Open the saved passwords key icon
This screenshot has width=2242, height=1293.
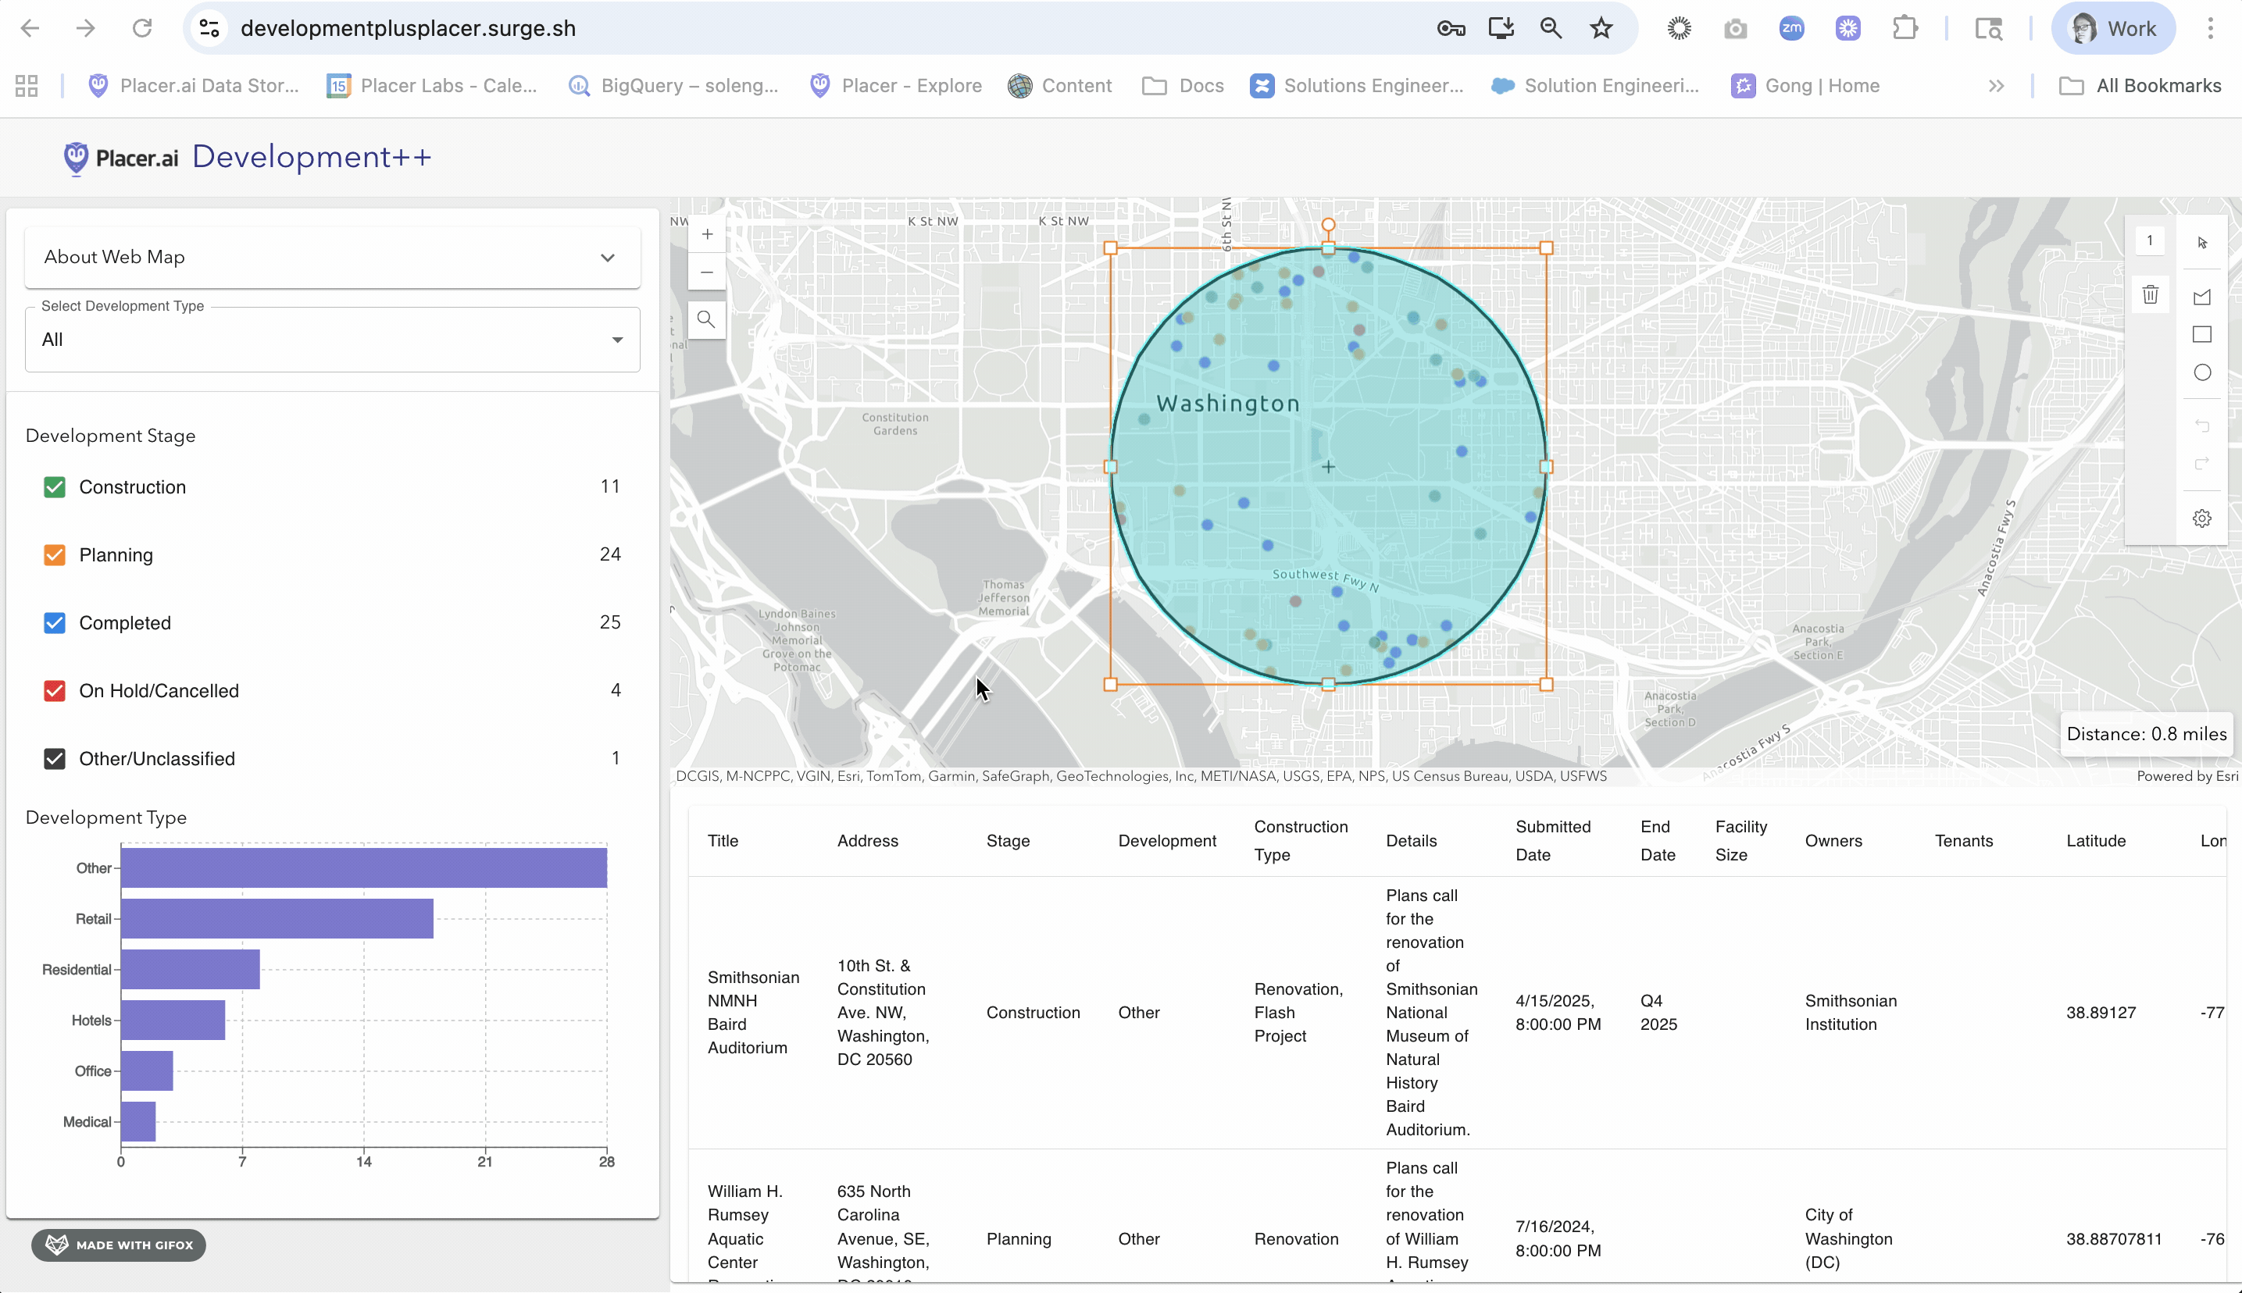(x=1451, y=28)
